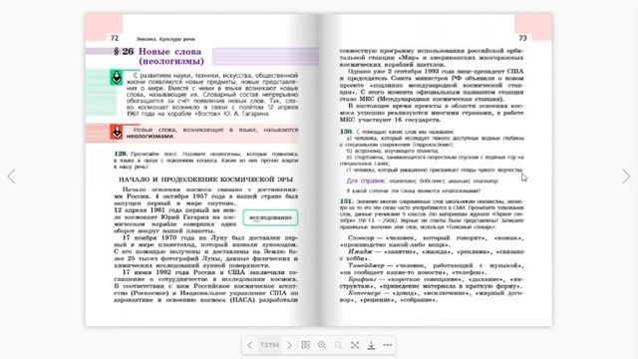Open the thumbnails grid view

[306, 345]
